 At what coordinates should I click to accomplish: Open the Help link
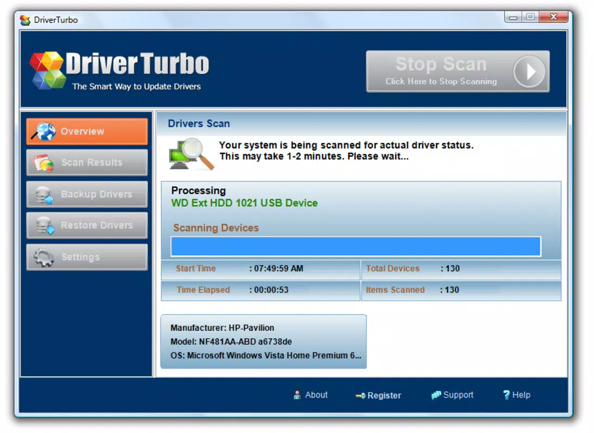click(517, 395)
